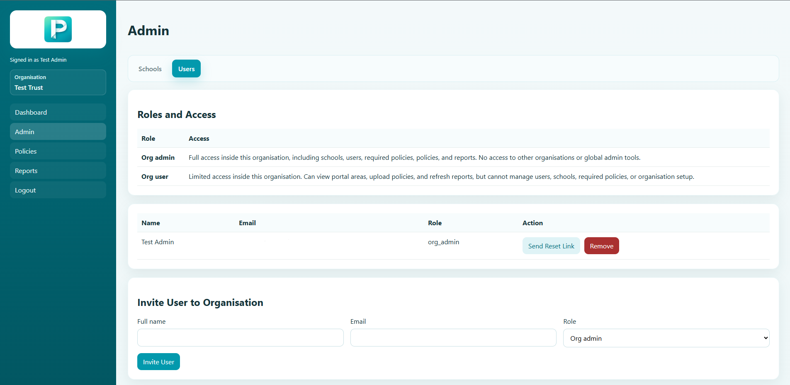Click Logout in the sidebar
790x385 pixels.
pos(58,190)
